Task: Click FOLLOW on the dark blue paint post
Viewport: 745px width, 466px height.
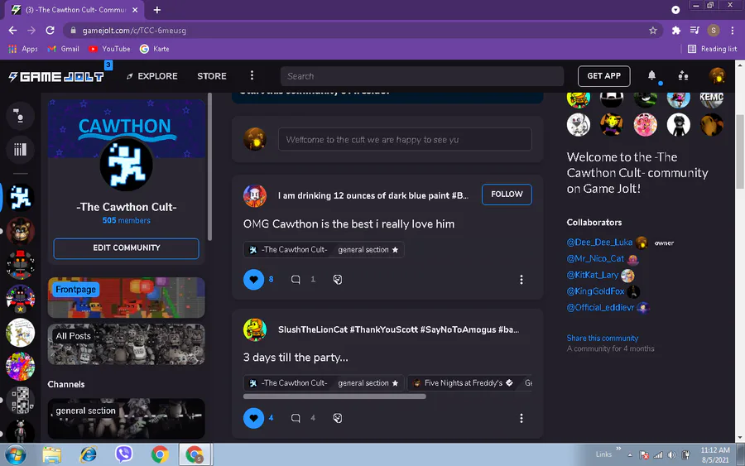Action: point(507,195)
